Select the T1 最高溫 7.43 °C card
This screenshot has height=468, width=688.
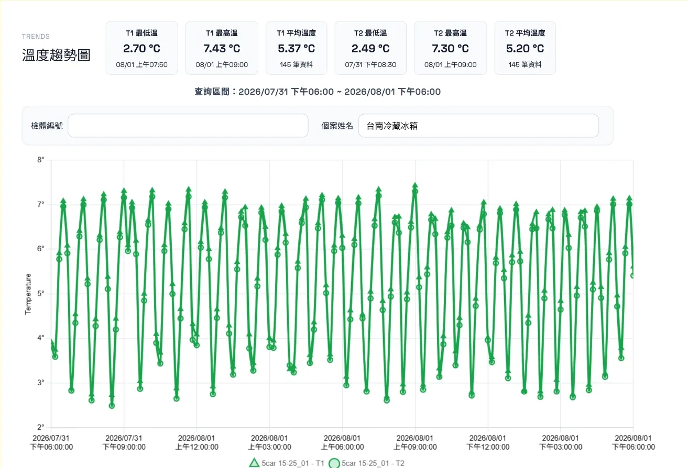[222, 48]
